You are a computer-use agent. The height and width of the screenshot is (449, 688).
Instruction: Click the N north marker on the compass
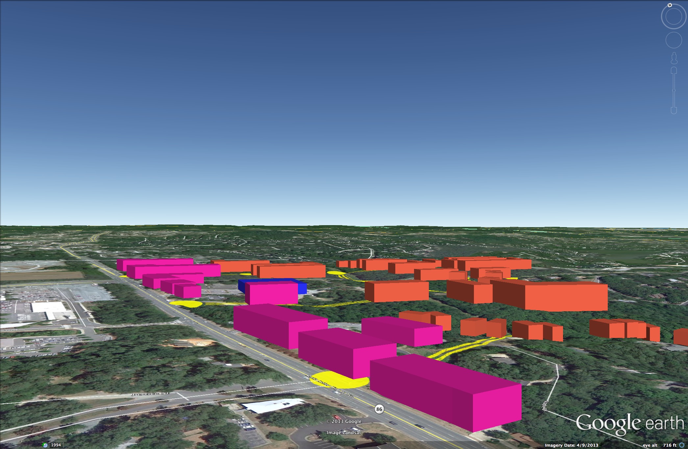[670, 5]
